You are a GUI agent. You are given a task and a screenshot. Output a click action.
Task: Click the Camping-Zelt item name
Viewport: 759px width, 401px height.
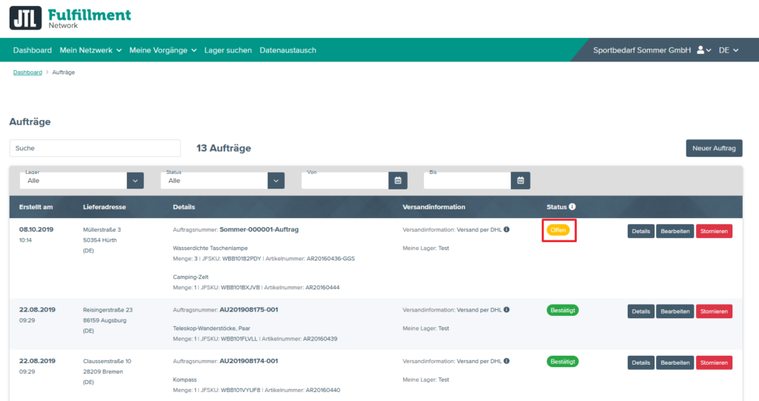pyautogui.click(x=190, y=277)
